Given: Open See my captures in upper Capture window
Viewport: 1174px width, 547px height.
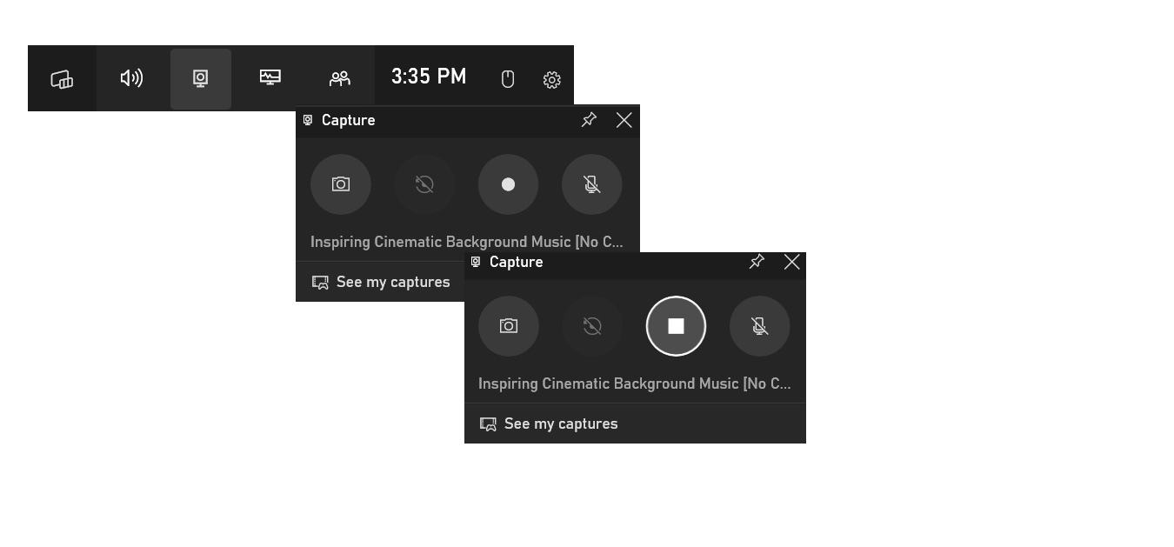Looking at the screenshot, I should click(x=381, y=282).
